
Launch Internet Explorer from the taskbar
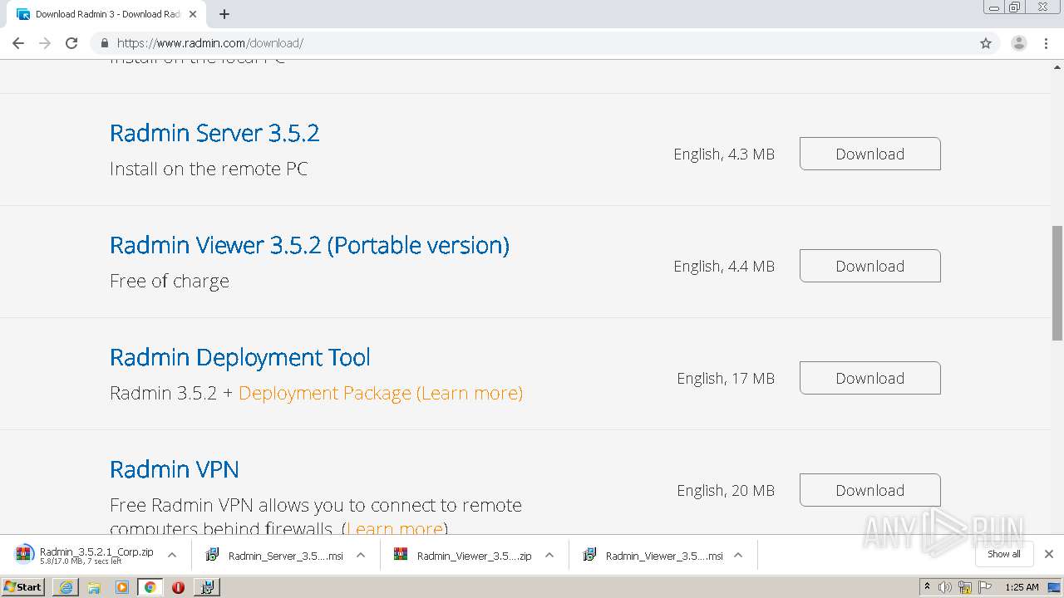pos(66,587)
